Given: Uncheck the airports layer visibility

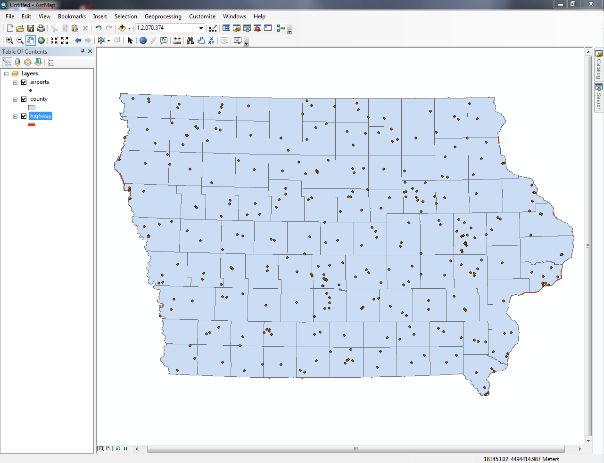Looking at the screenshot, I should tap(23, 82).
